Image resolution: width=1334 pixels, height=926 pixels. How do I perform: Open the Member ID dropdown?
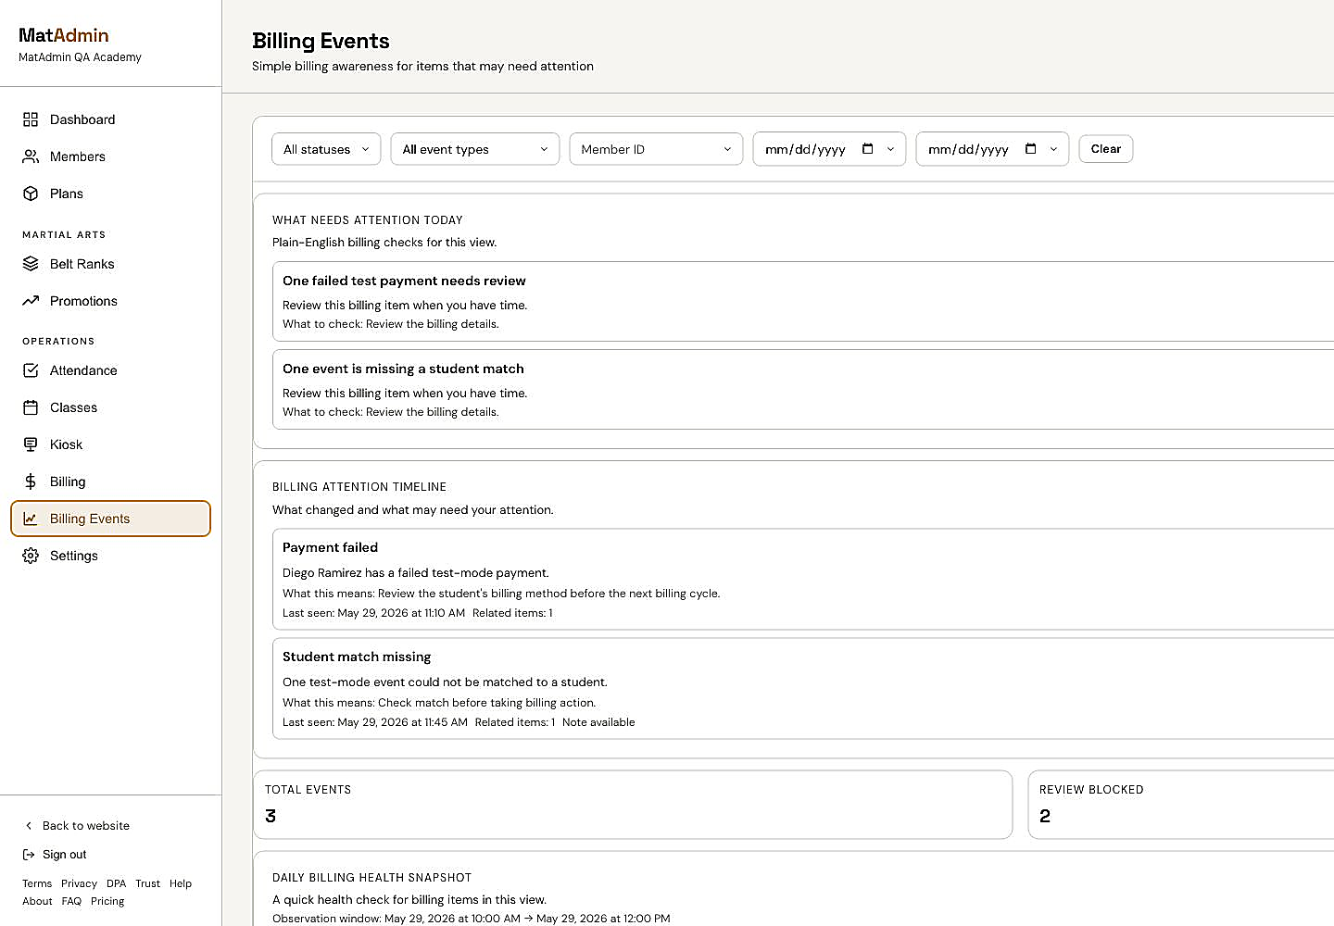click(x=656, y=149)
